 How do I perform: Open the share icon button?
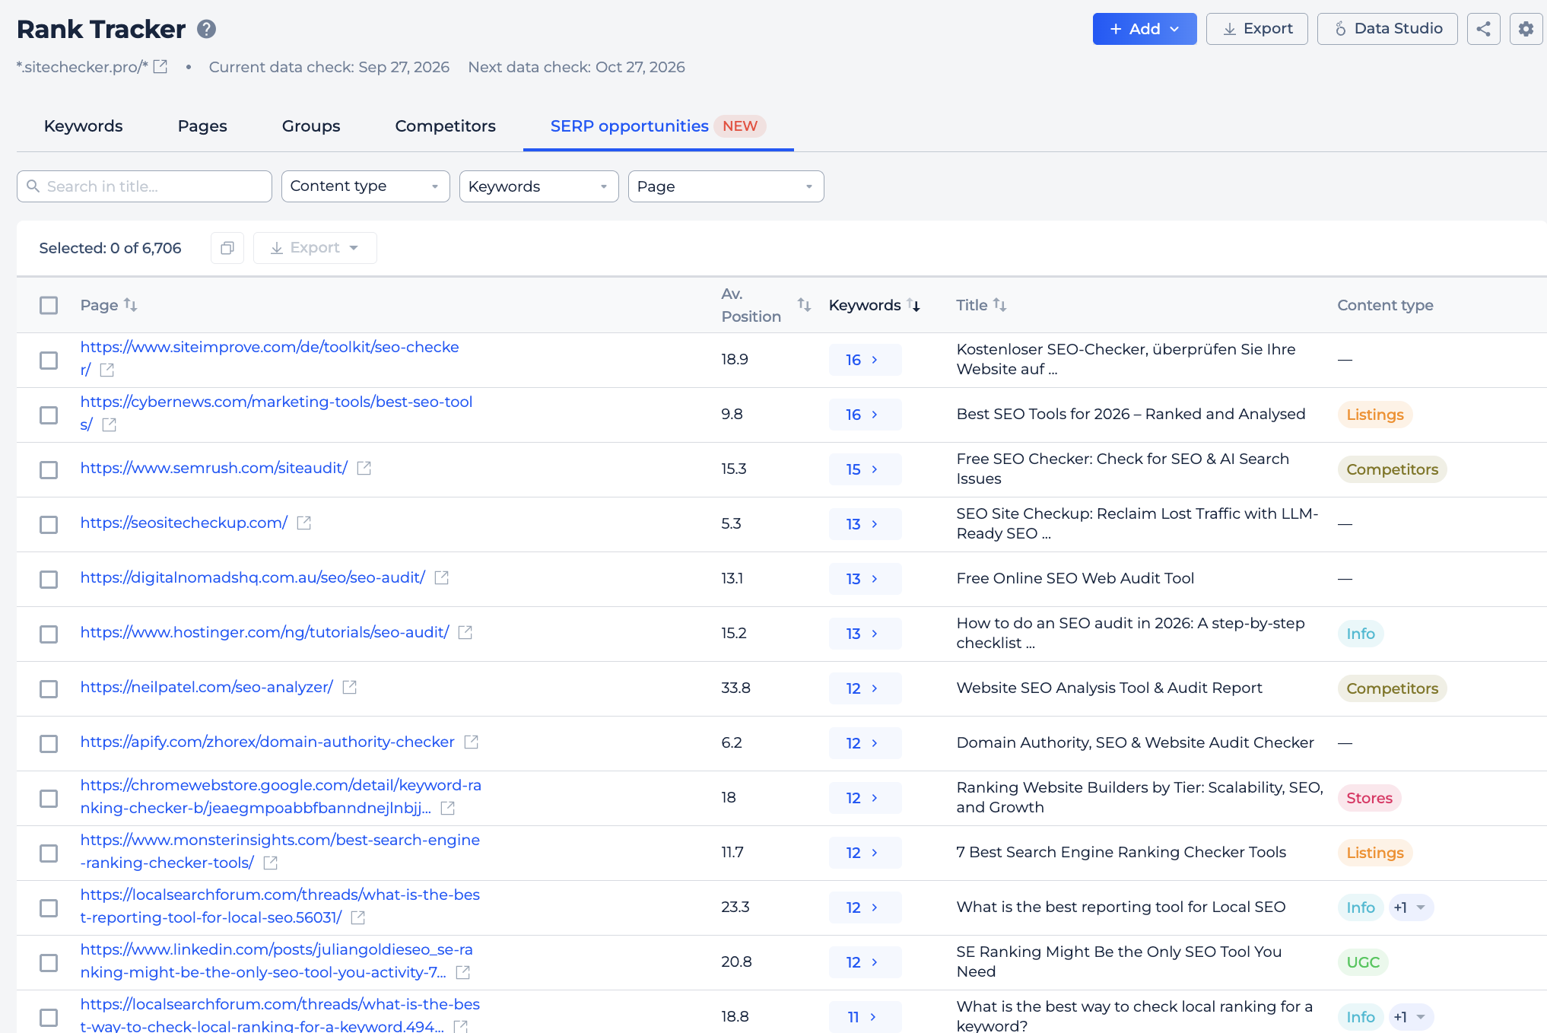point(1483,29)
